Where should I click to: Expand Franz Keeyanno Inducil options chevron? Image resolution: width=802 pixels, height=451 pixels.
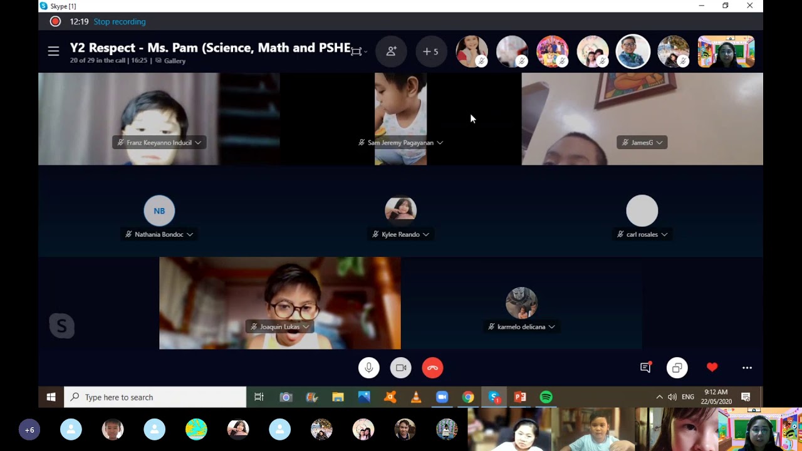(198, 143)
